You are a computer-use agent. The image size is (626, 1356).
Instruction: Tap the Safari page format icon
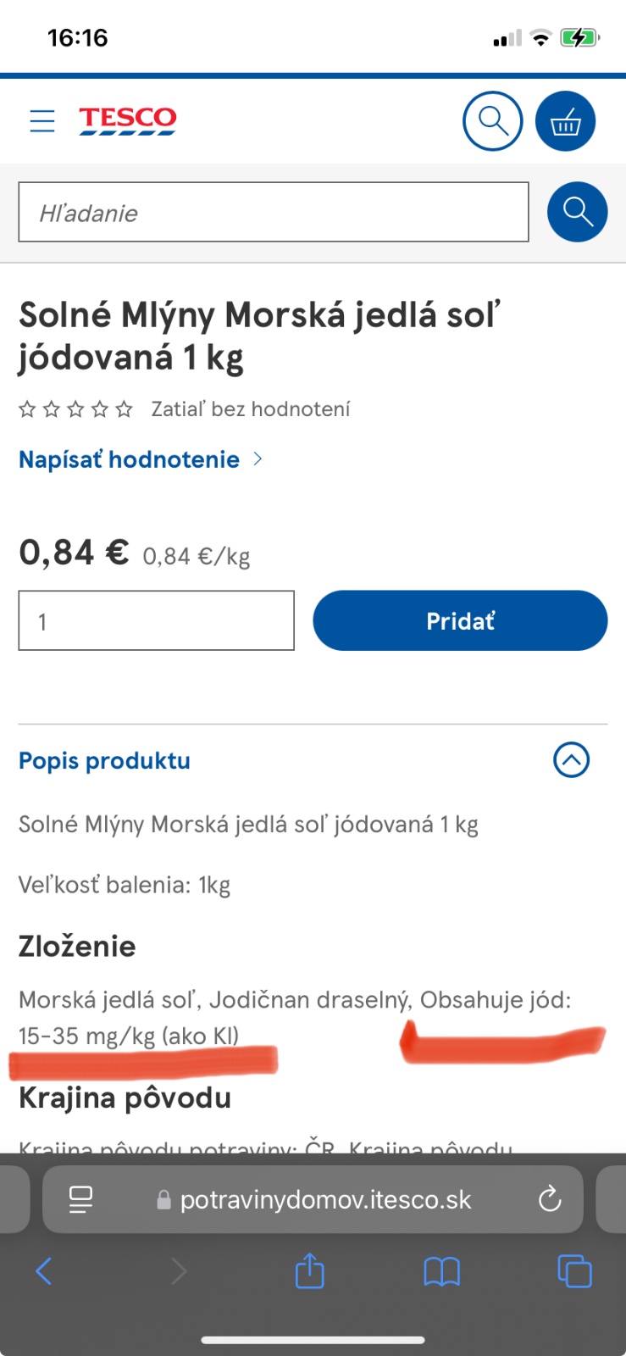pyautogui.click(x=80, y=1199)
